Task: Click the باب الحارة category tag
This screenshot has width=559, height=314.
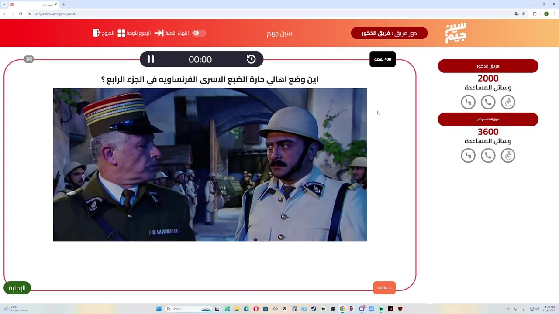Action: [384, 288]
